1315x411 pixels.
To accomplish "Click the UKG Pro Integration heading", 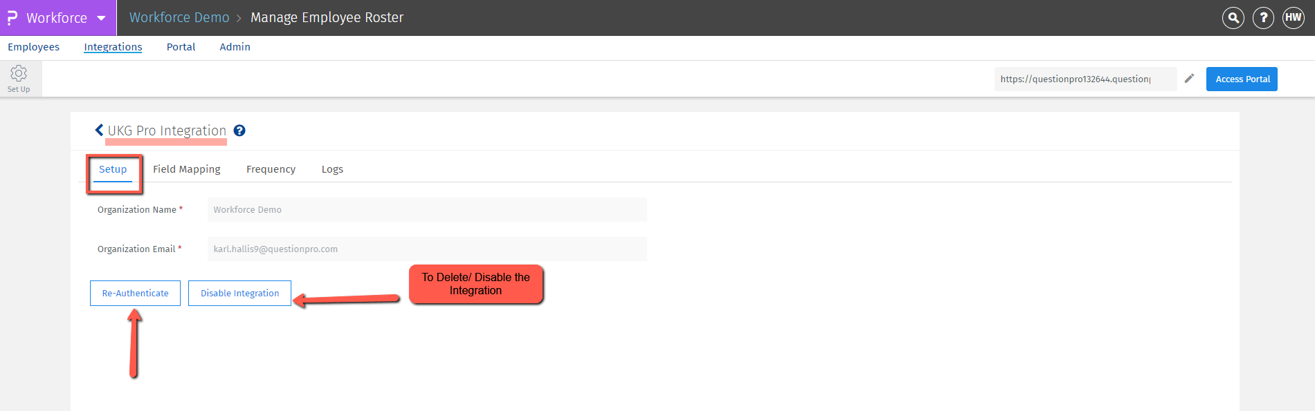I will [167, 131].
